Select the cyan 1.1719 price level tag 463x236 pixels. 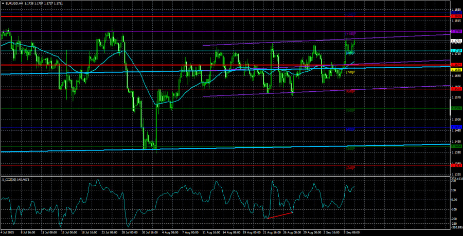[455, 51]
